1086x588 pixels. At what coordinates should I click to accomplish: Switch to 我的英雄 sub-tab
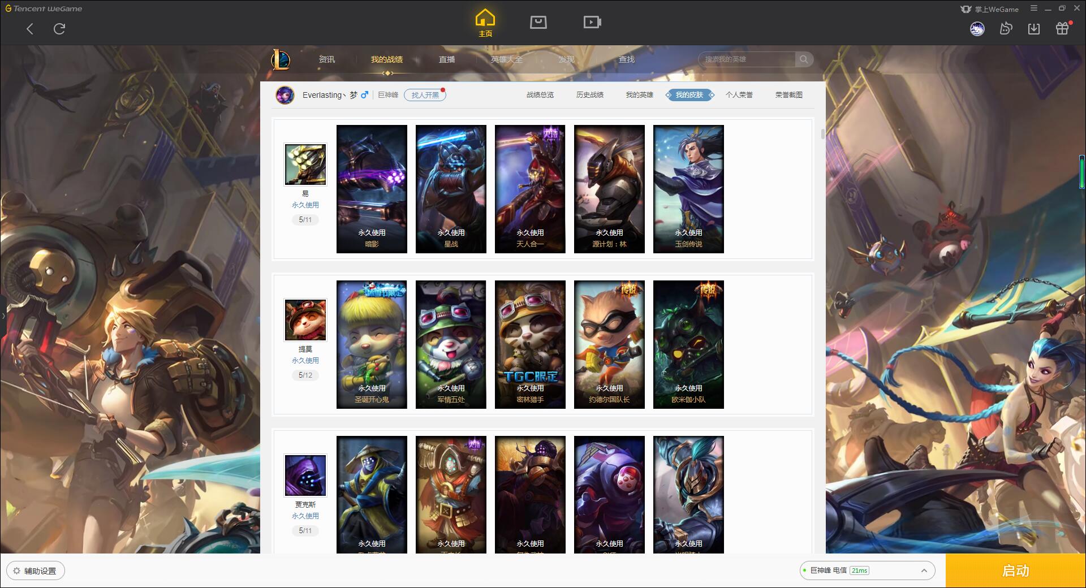tap(640, 95)
